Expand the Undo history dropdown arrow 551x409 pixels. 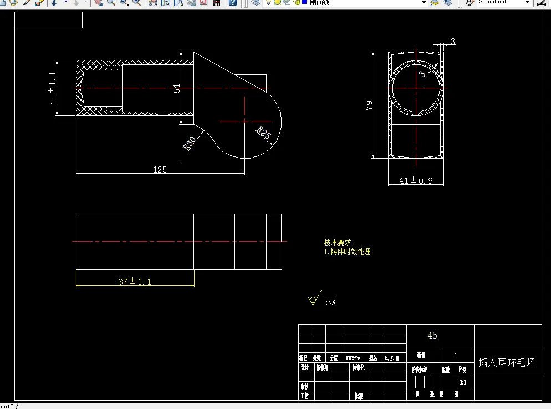[65, 2]
